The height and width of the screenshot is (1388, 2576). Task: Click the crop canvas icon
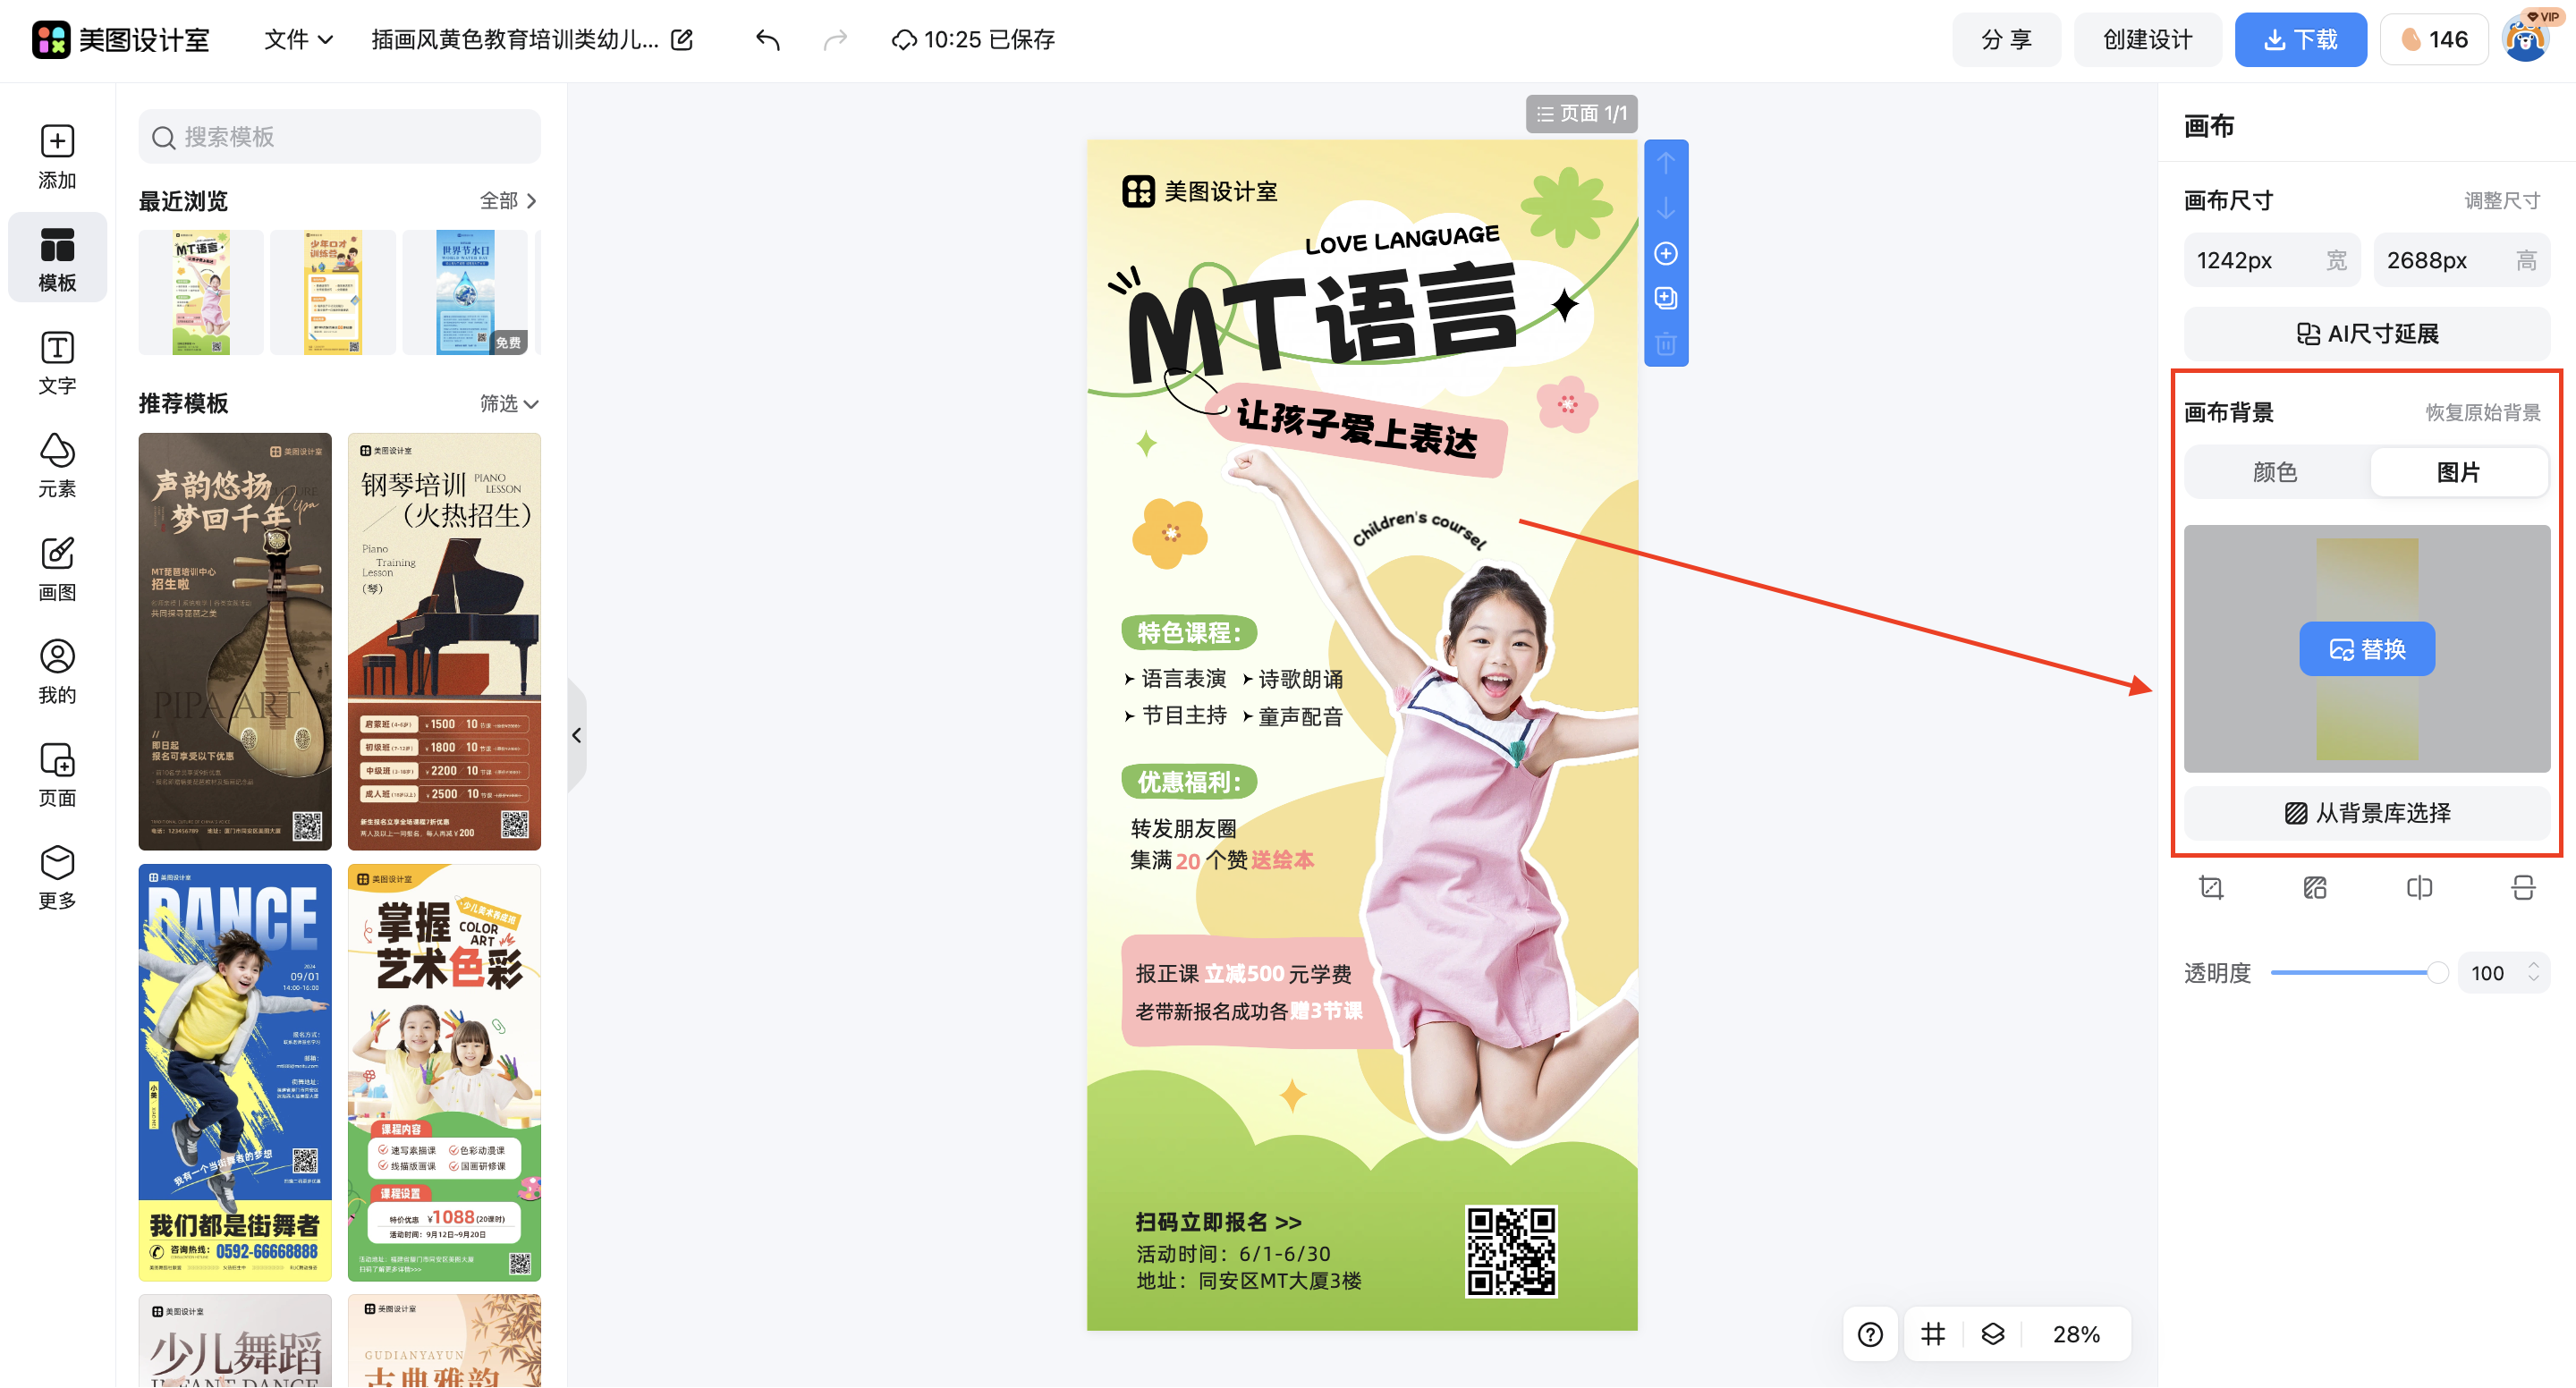pos(2210,887)
